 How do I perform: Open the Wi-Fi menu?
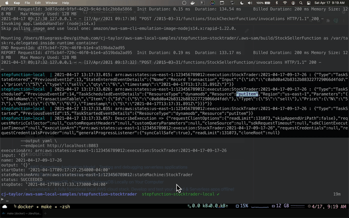tap(285, 3)
